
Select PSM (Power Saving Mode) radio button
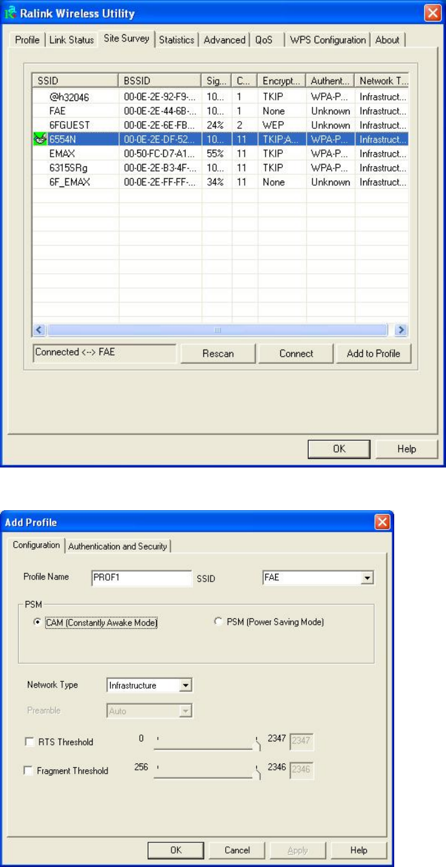218,622
